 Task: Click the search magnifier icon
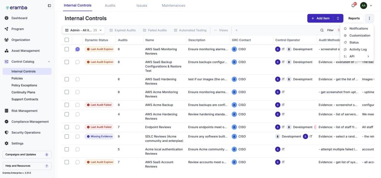(x=322, y=30)
